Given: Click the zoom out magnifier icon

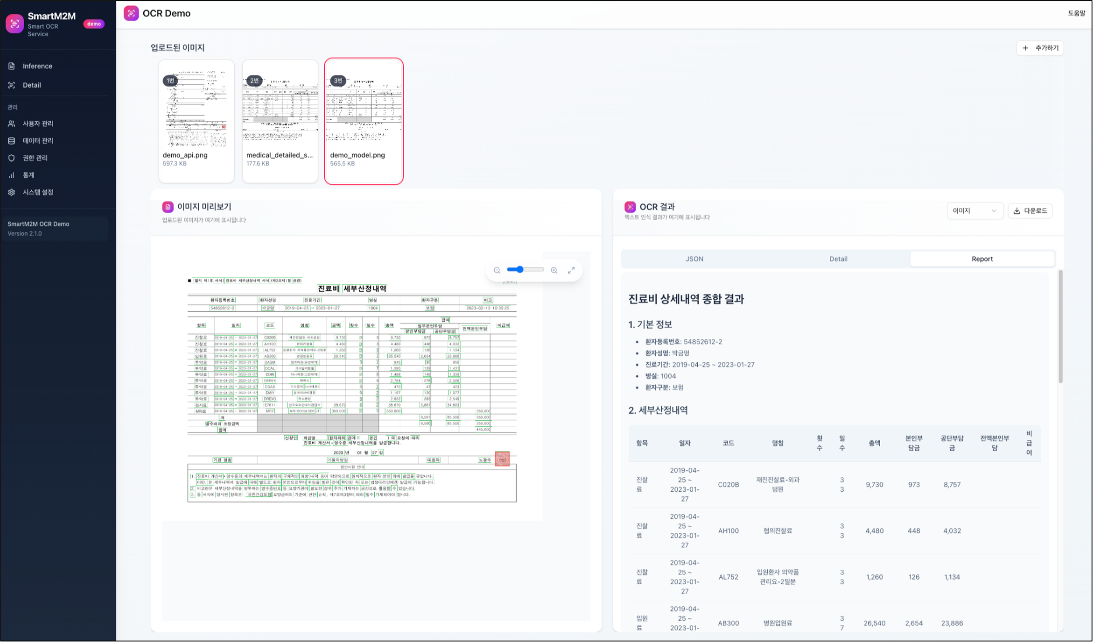Looking at the screenshot, I should [x=497, y=270].
